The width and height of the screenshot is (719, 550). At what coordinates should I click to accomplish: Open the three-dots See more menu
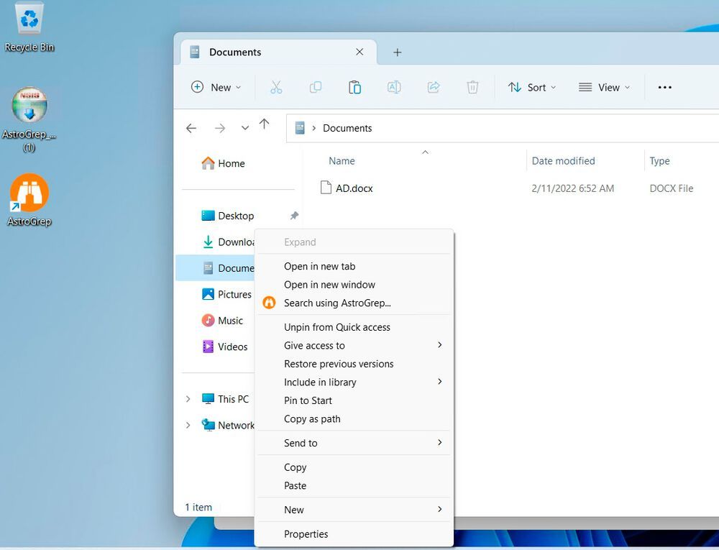click(x=664, y=87)
